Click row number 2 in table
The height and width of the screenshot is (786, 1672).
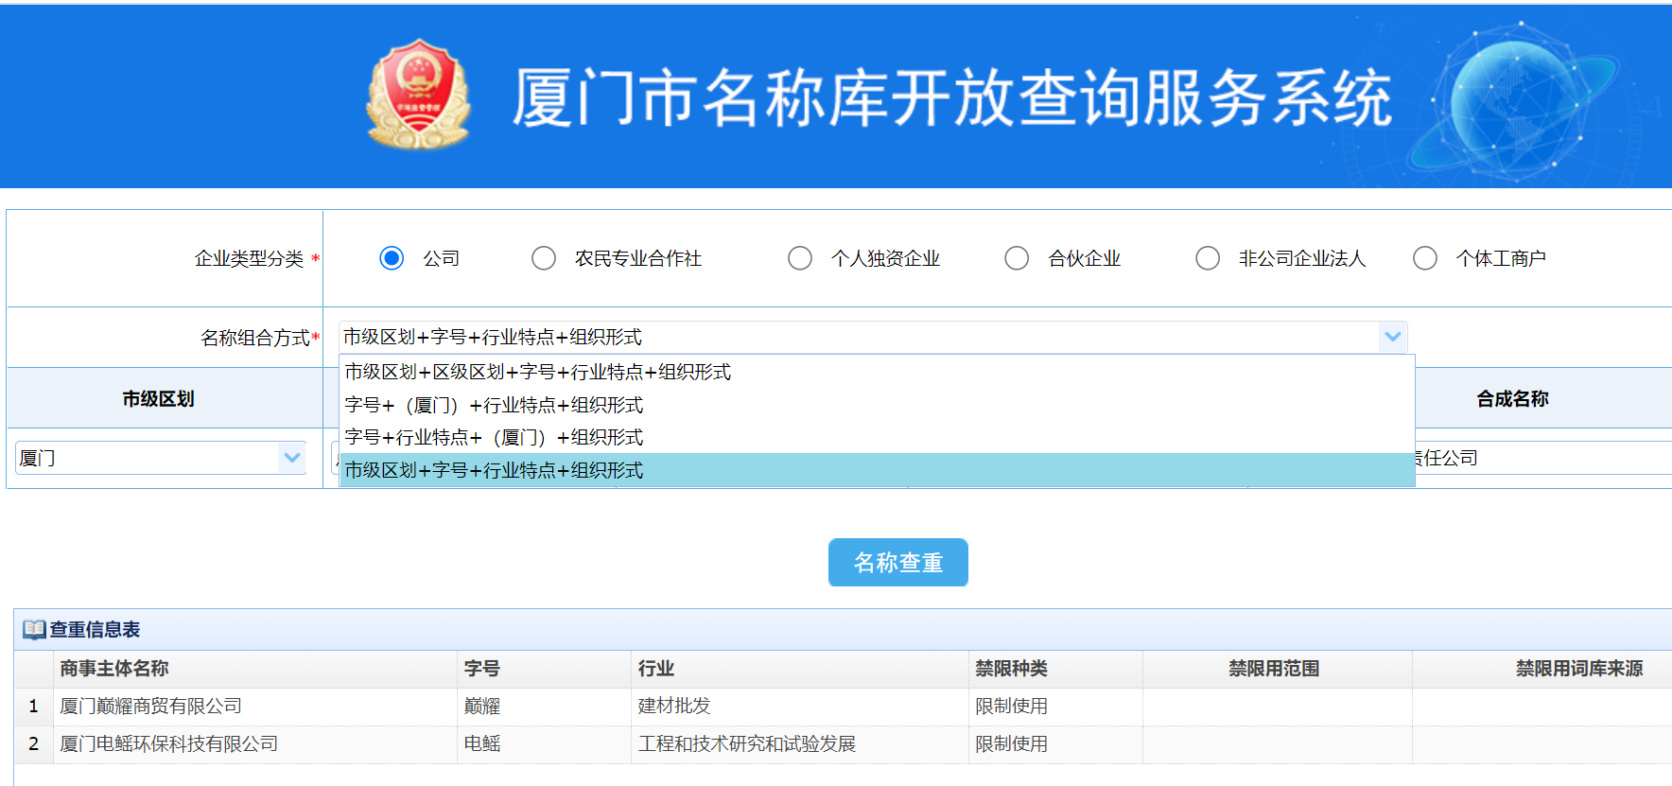pos(34,744)
